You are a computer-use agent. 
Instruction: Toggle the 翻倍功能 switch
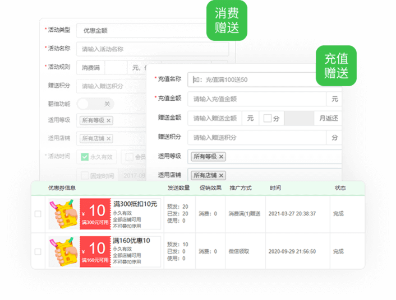(x=95, y=104)
